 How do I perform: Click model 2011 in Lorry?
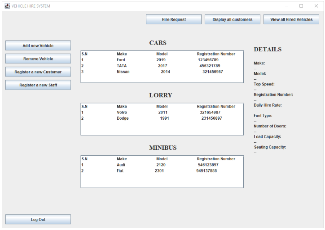(x=162, y=113)
